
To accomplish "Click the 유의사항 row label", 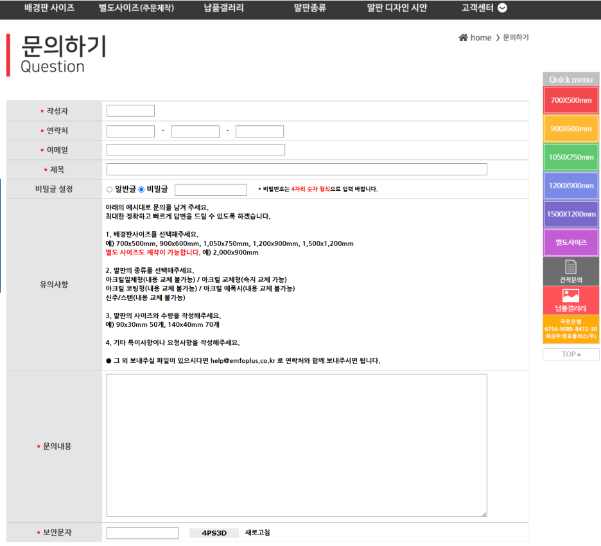I will (54, 285).
